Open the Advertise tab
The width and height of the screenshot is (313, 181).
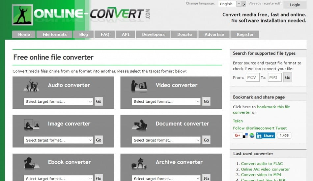pyautogui.click(x=214, y=34)
